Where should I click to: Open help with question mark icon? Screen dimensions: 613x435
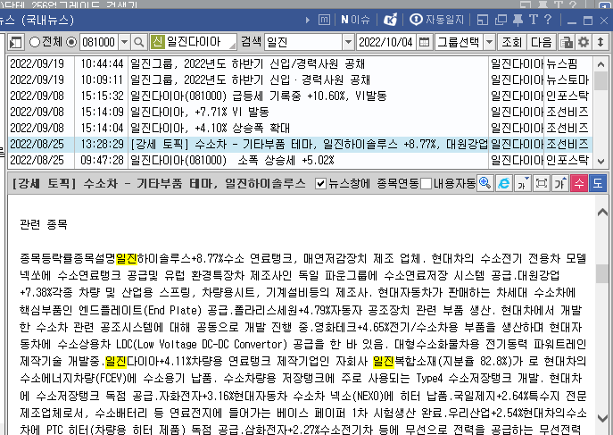pyautogui.click(x=548, y=20)
